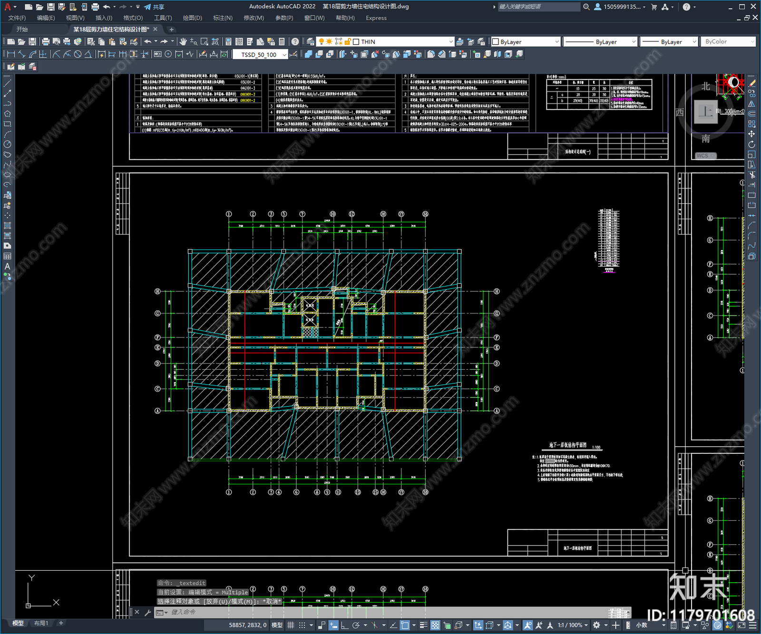Toggle transparency display in the status bar
The image size is (761, 634).
[435, 625]
